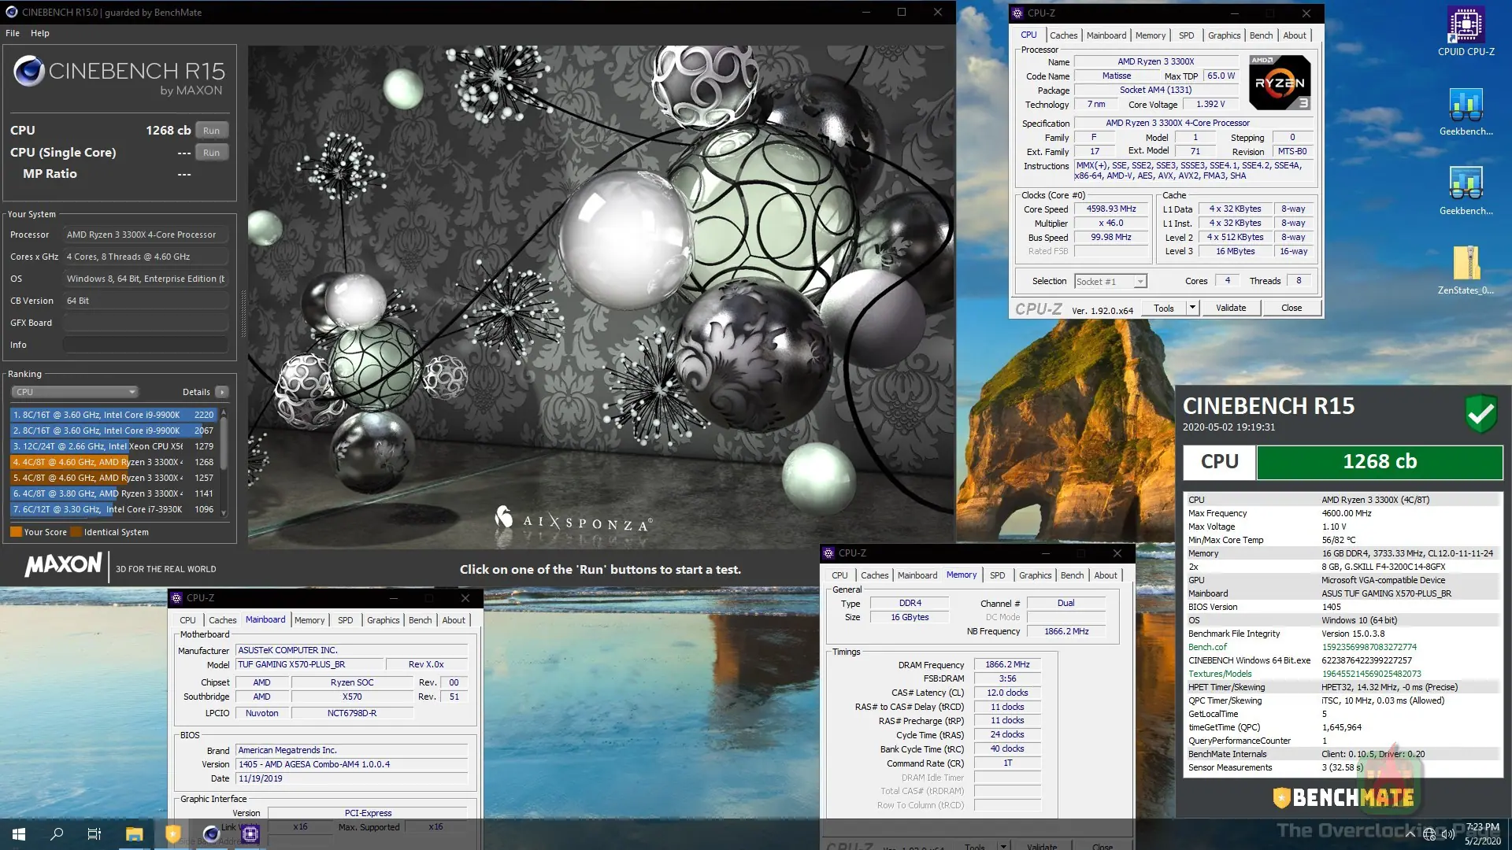Select Caches tab in the Mainboard CPU-Z window
The height and width of the screenshot is (850, 1512).
(x=222, y=620)
